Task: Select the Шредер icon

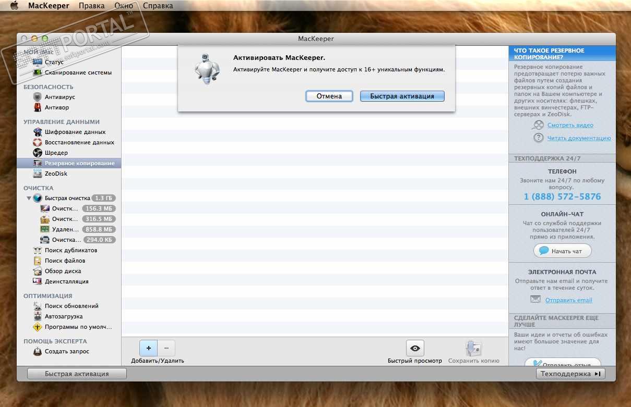Action: tap(38, 153)
